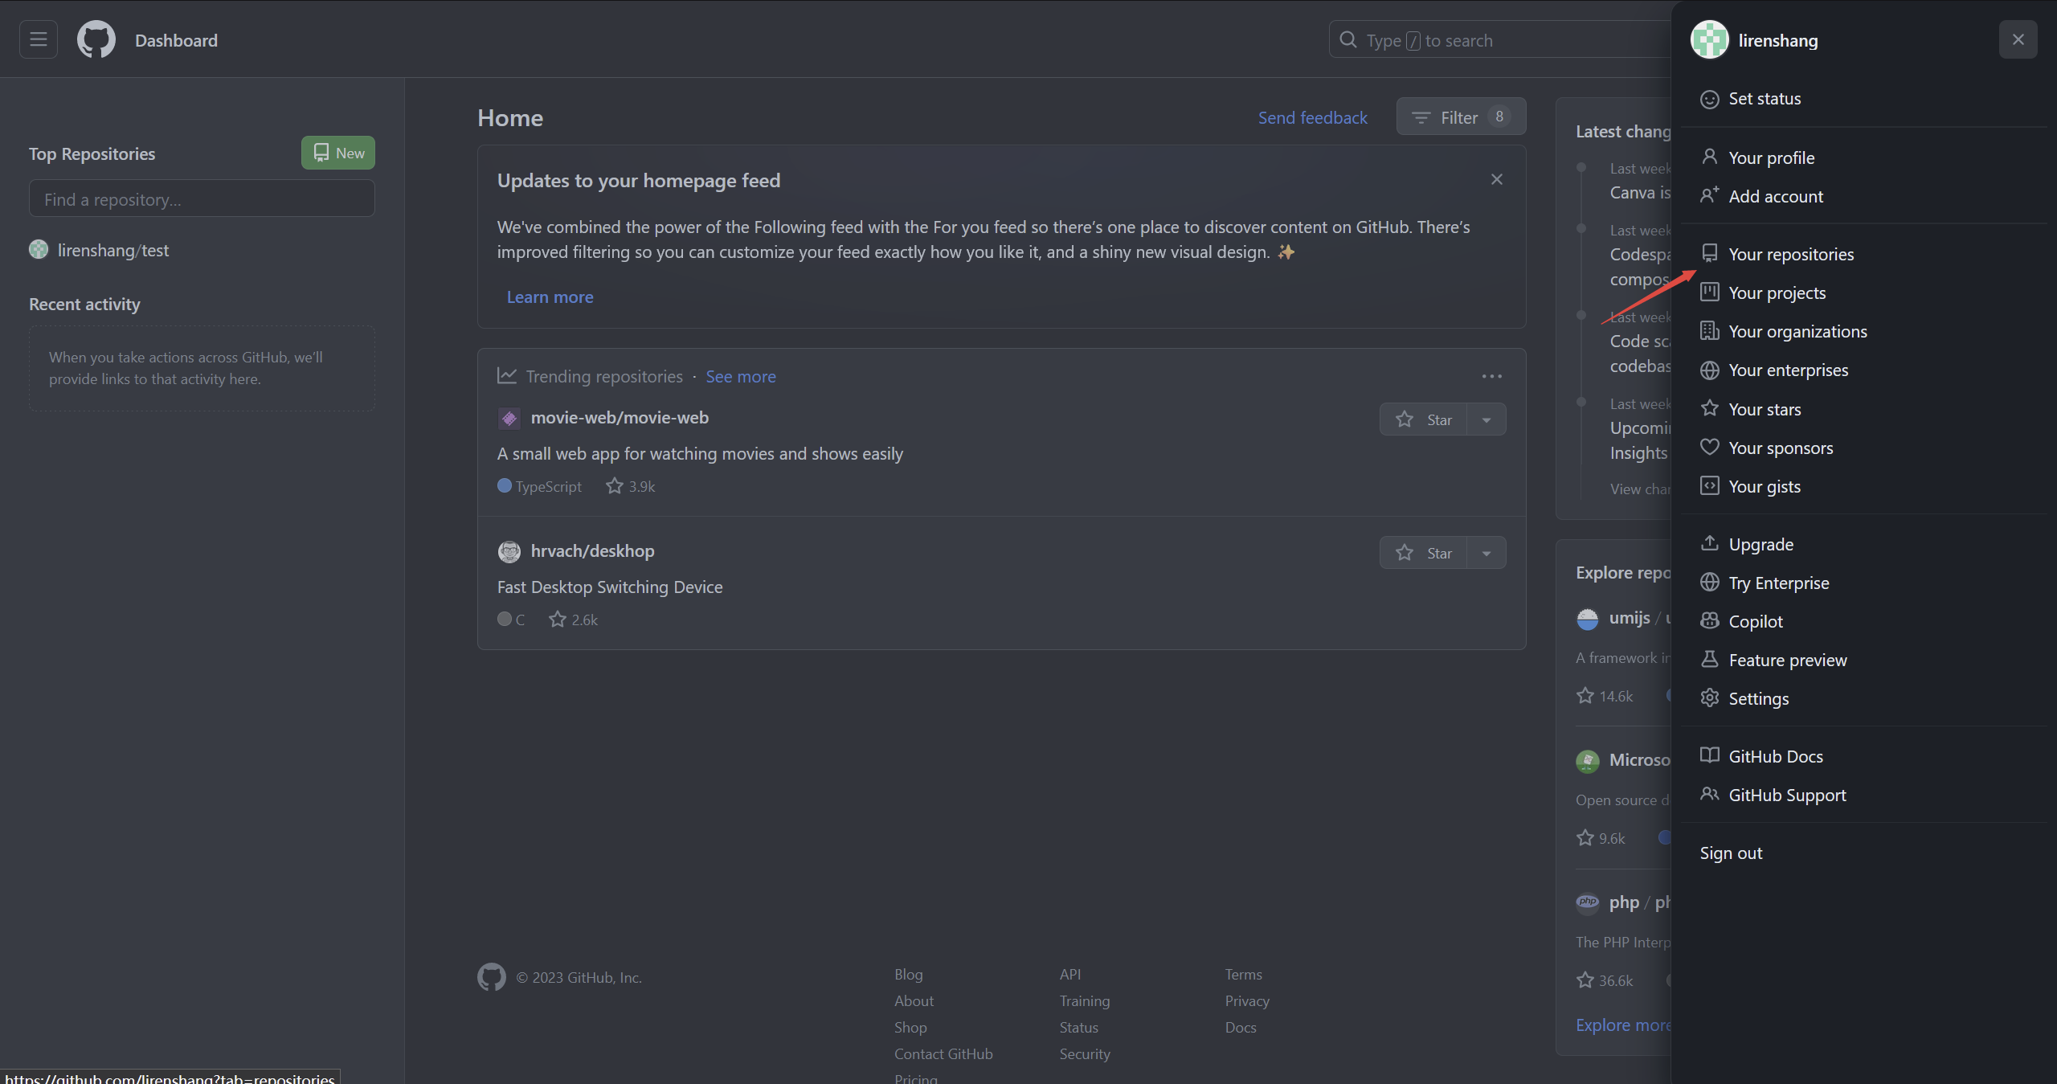
Task: Open the movie-web/movie-web repository link
Action: tap(620, 418)
